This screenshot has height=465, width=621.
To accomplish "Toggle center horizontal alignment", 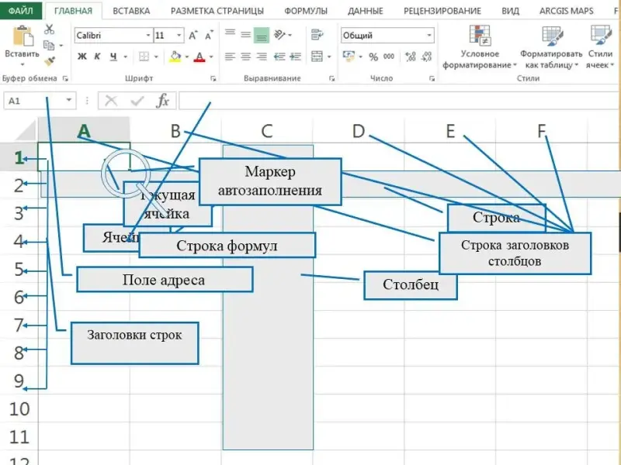I will click(x=245, y=57).
